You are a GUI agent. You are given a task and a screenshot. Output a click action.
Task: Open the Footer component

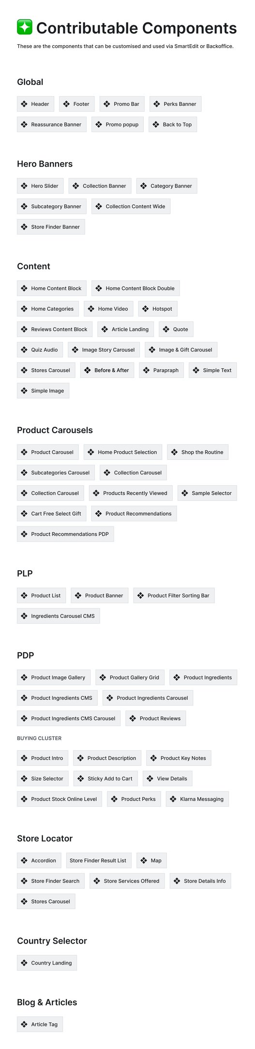point(77,104)
